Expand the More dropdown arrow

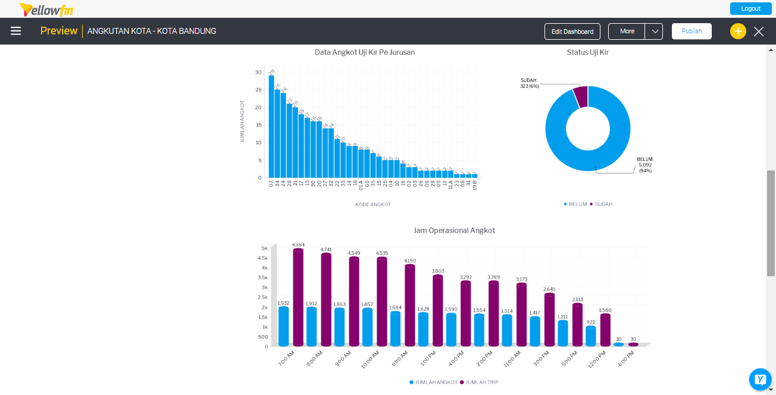(x=654, y=31)
